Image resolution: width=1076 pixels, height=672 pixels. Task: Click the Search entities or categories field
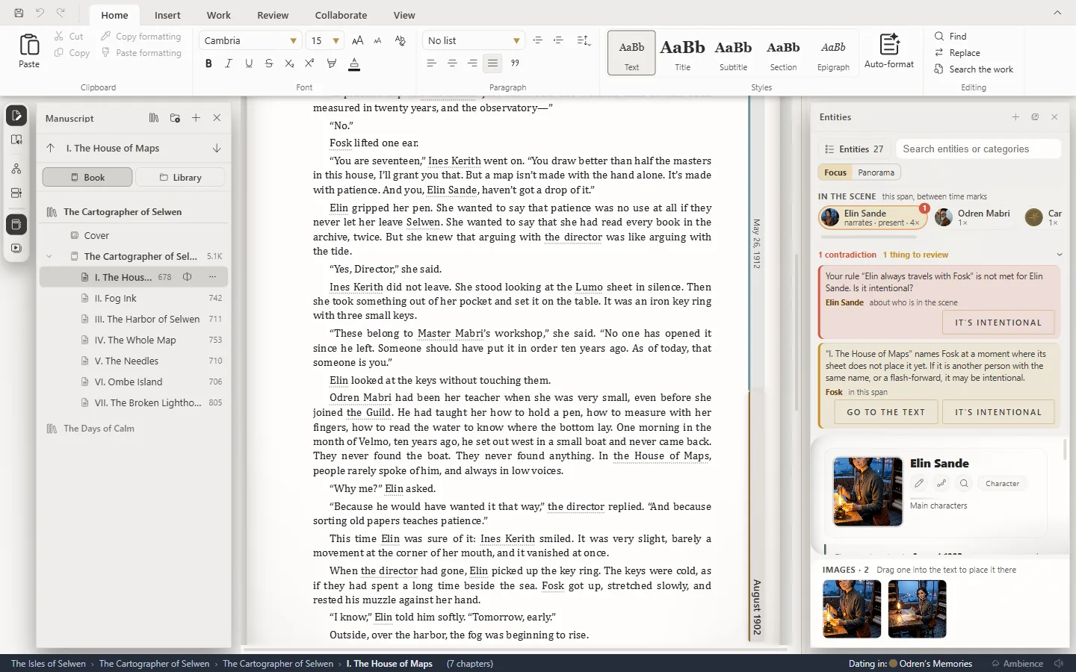pyautogui.click(x=978, y=149)
